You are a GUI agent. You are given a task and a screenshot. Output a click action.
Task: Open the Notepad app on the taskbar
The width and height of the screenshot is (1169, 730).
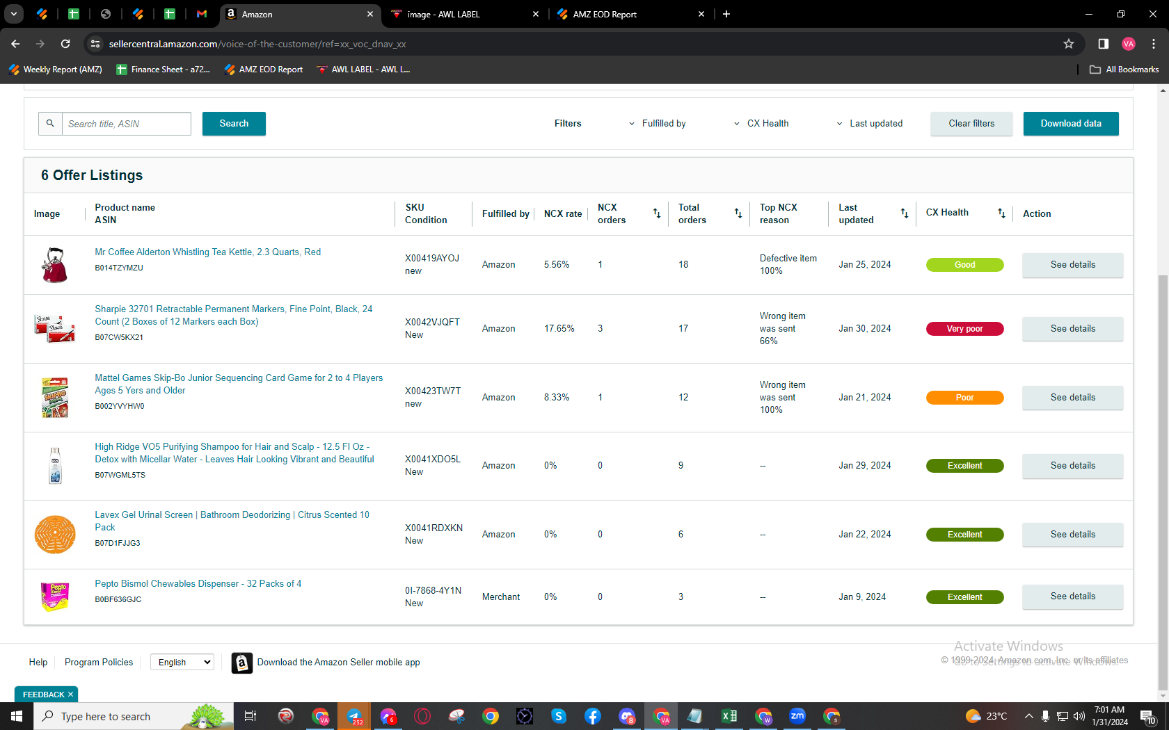pyautogui.click(x=695, y=716)
